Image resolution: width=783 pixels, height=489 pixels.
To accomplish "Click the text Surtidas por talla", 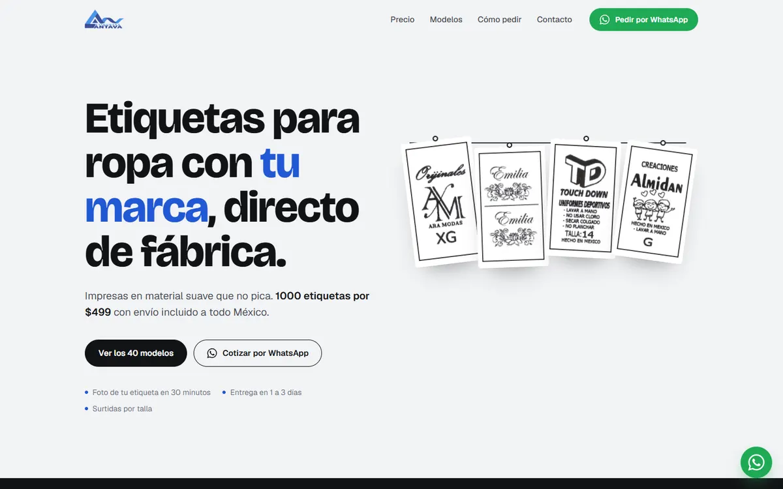I will (123, 409).
